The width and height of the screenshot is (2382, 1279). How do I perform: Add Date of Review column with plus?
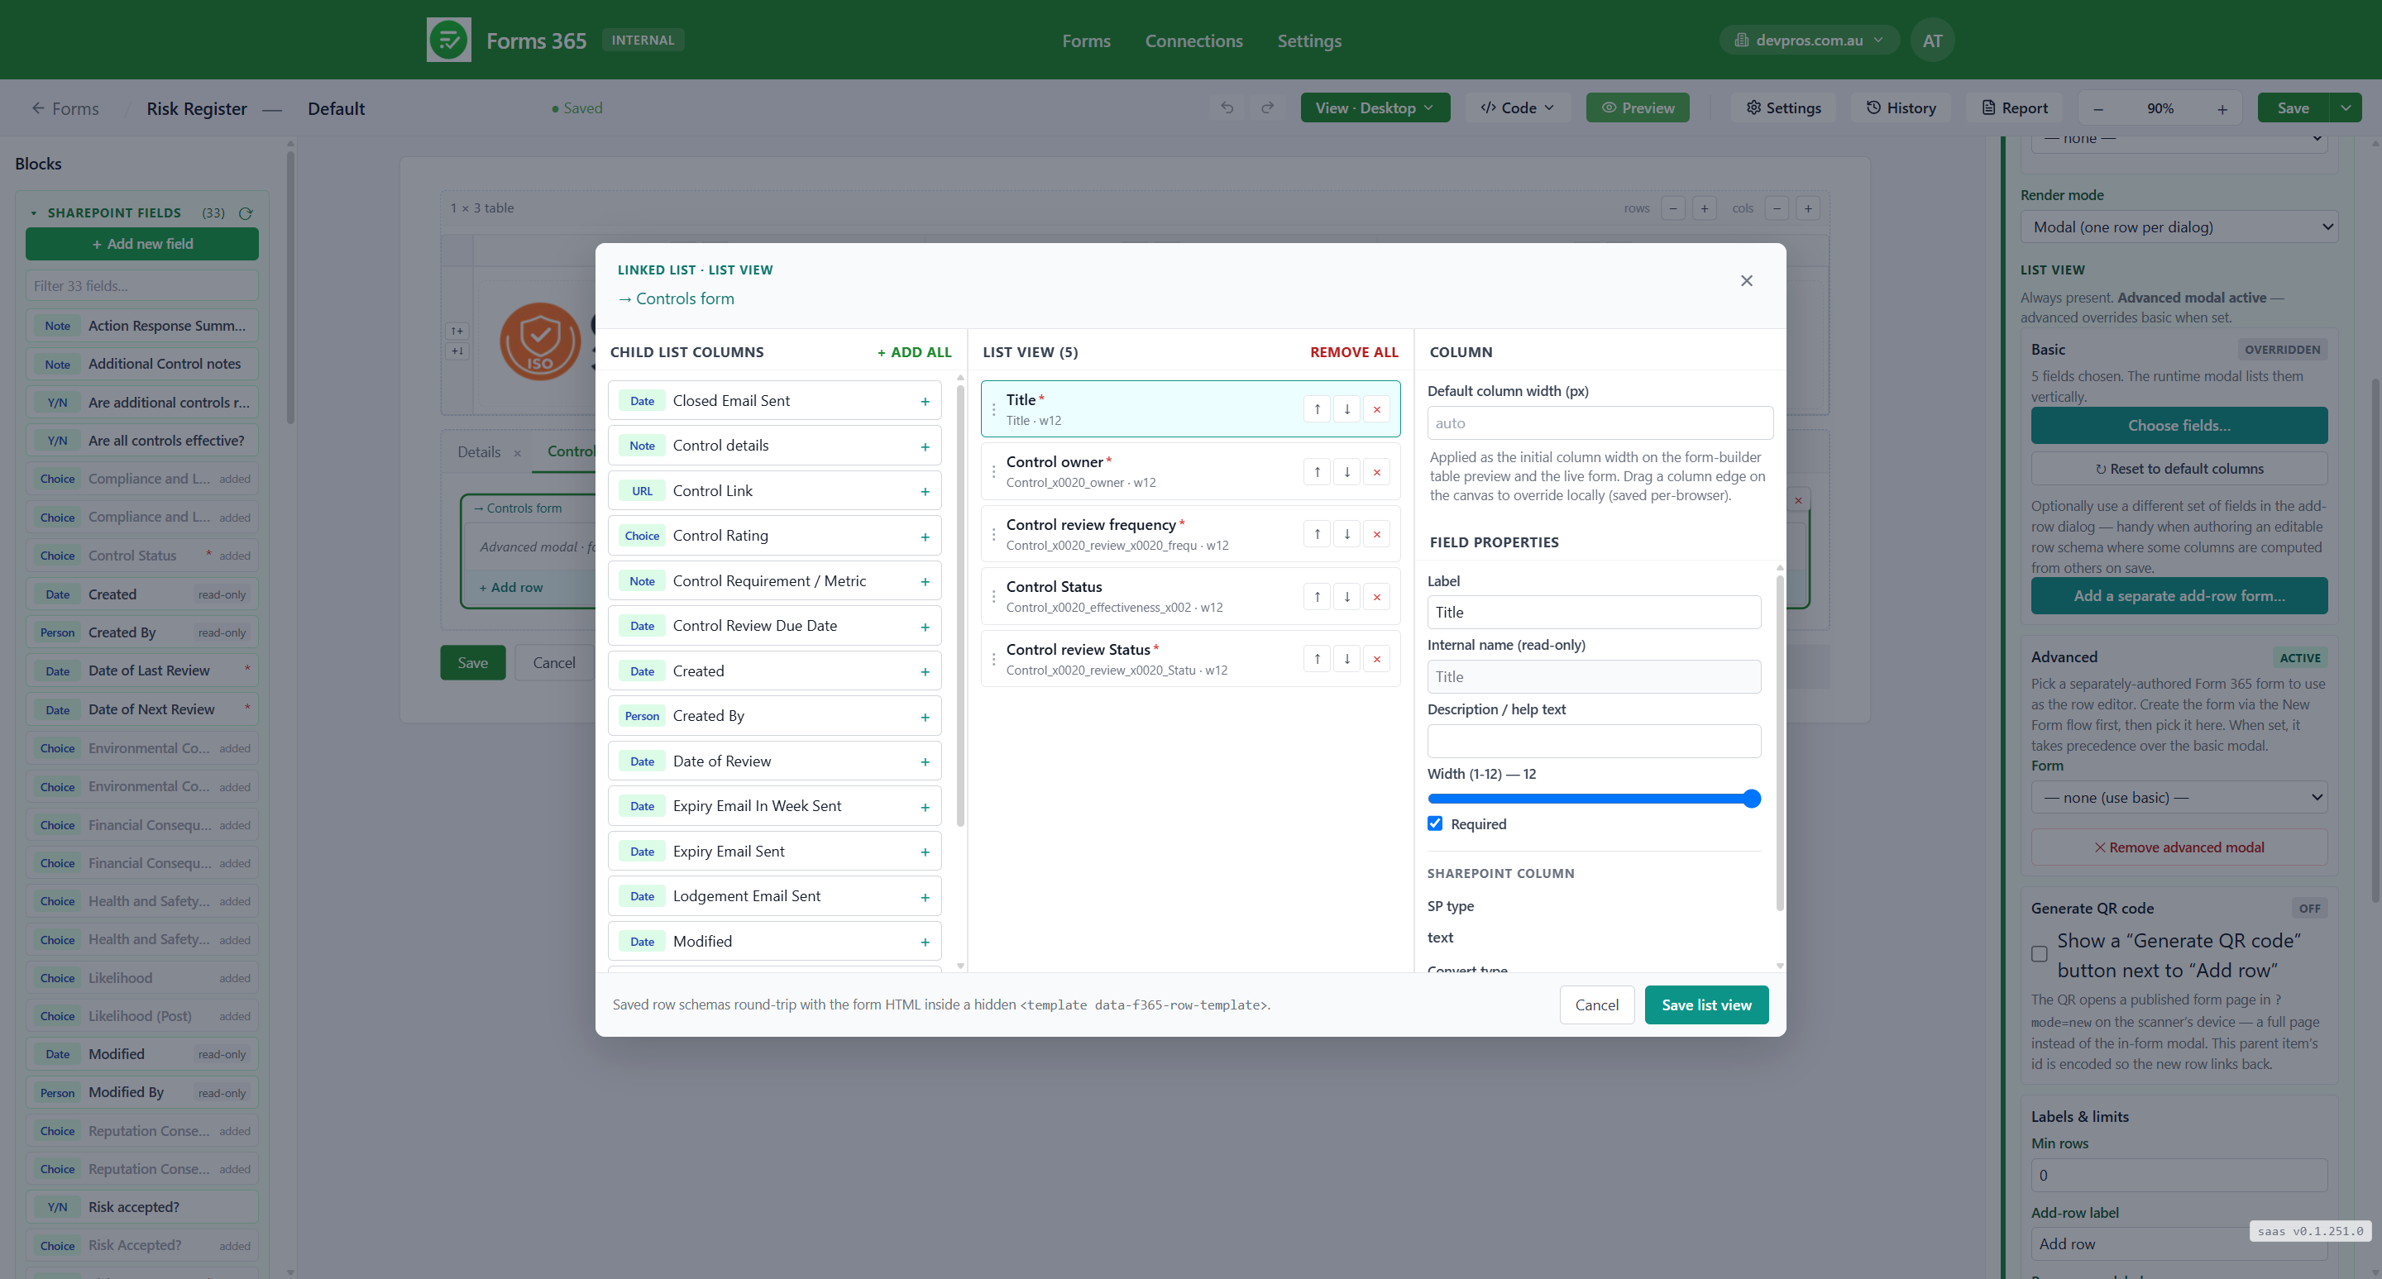click(x=925, y=761)
